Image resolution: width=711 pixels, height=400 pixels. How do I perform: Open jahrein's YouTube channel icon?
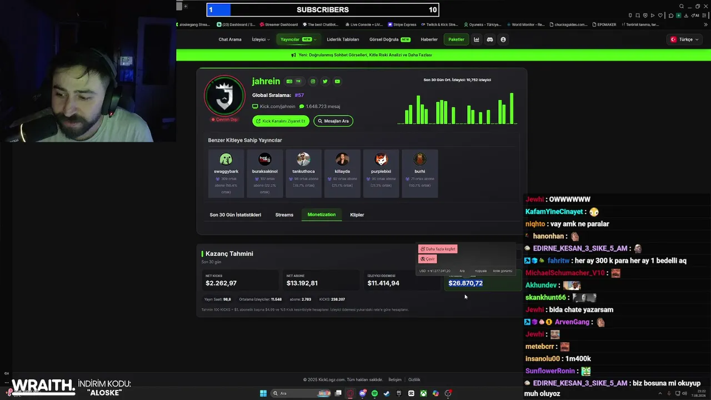pos(337,81)
